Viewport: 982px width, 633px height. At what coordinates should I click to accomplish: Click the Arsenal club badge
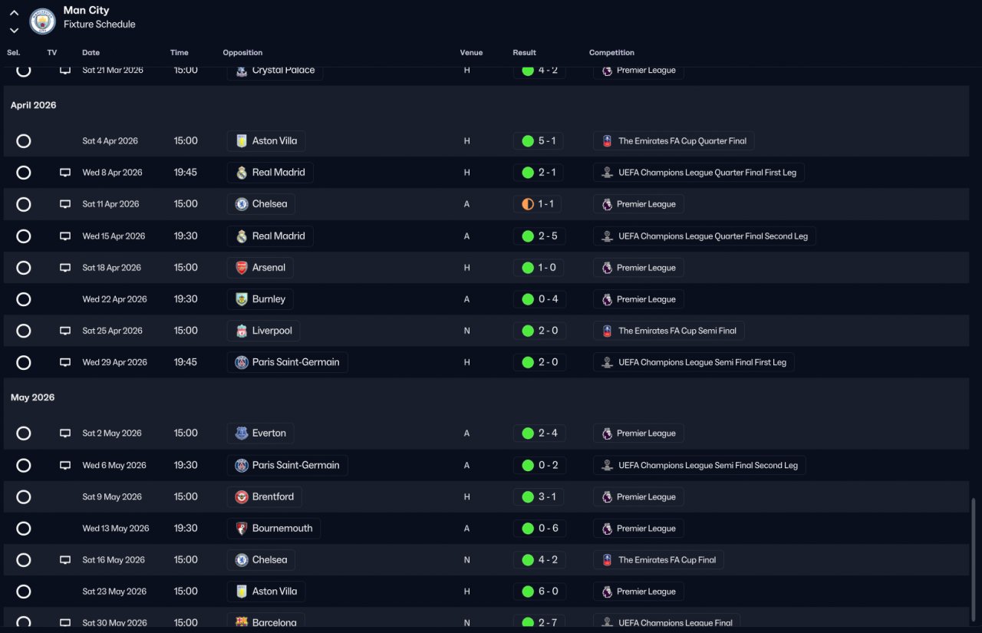tap(242, 268)
